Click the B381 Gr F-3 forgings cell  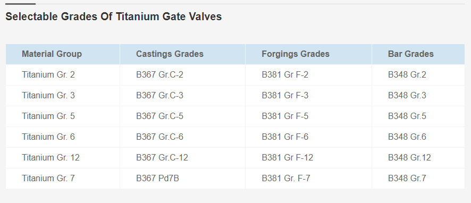[308, 96]
